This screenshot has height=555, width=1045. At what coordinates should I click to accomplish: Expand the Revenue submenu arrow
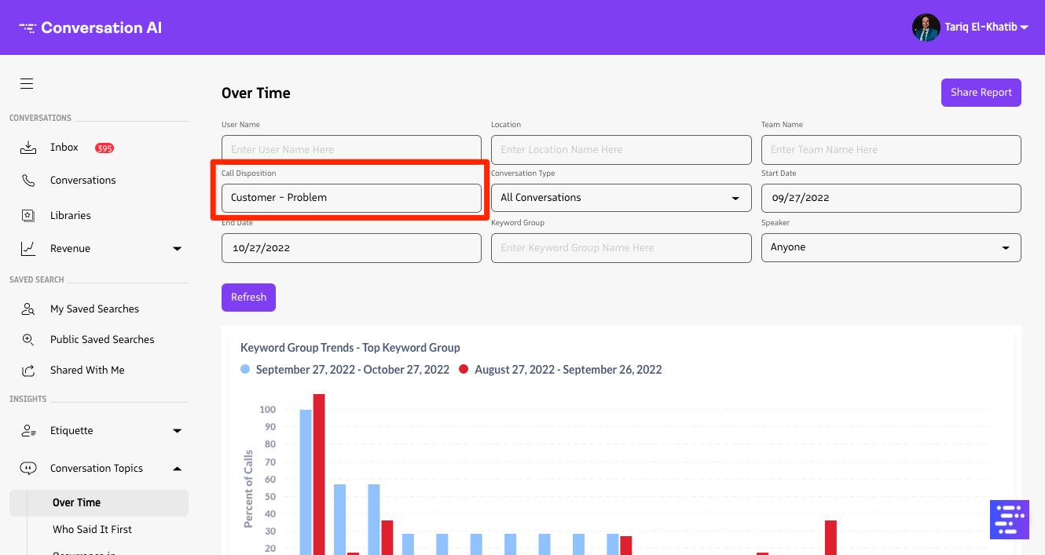coord(177,249)
